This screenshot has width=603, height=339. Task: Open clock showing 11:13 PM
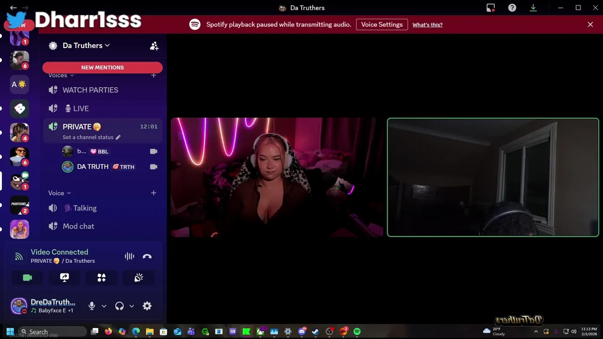589,331
